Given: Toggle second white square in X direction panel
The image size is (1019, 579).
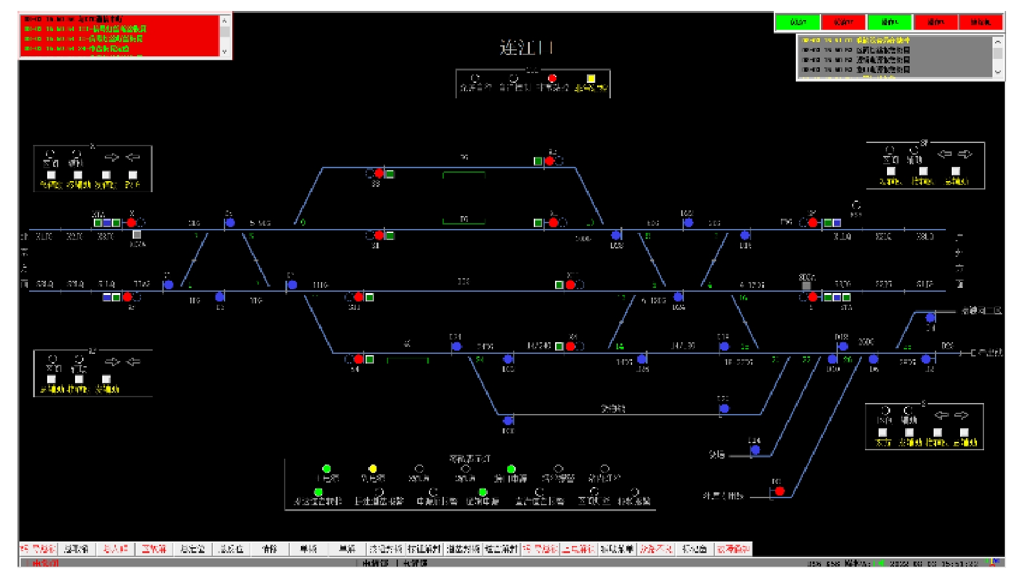Looking at the screenshot, I should pyautogui.click(x=78, y=175).
